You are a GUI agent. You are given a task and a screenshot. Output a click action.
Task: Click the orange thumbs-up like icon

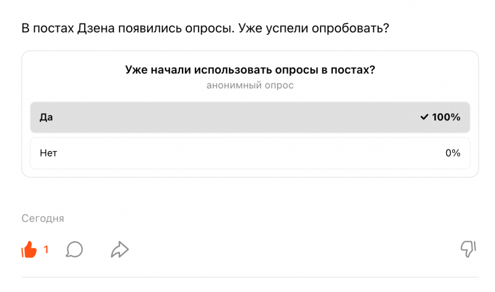point(29,250)
